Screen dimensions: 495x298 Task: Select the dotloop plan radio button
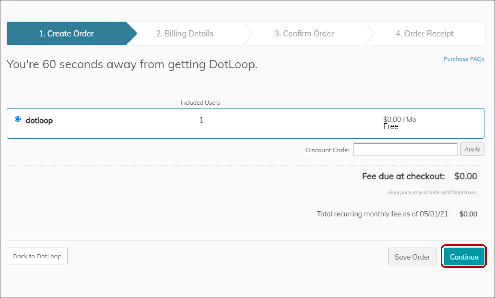pyautogui.click(x=18, y=119)
